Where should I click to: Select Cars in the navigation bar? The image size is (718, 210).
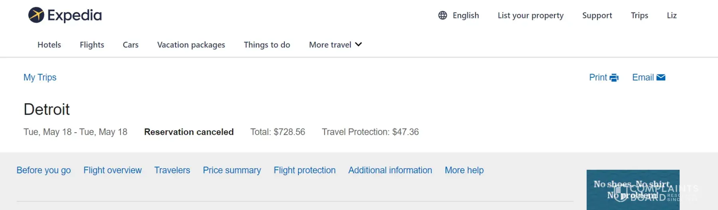click(130, 45)
